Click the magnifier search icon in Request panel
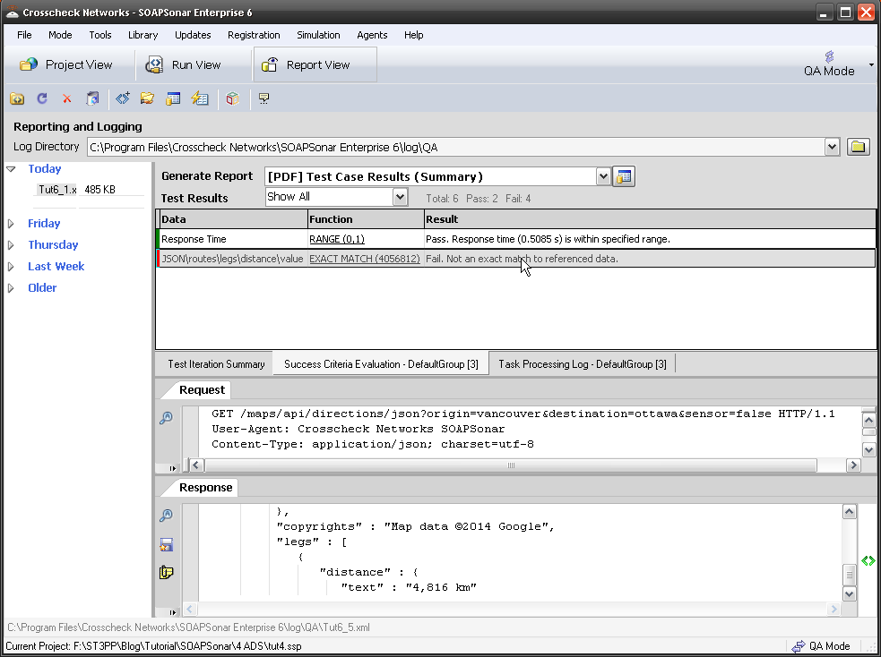Screen dimensions: 881x657 click(166, 418)
